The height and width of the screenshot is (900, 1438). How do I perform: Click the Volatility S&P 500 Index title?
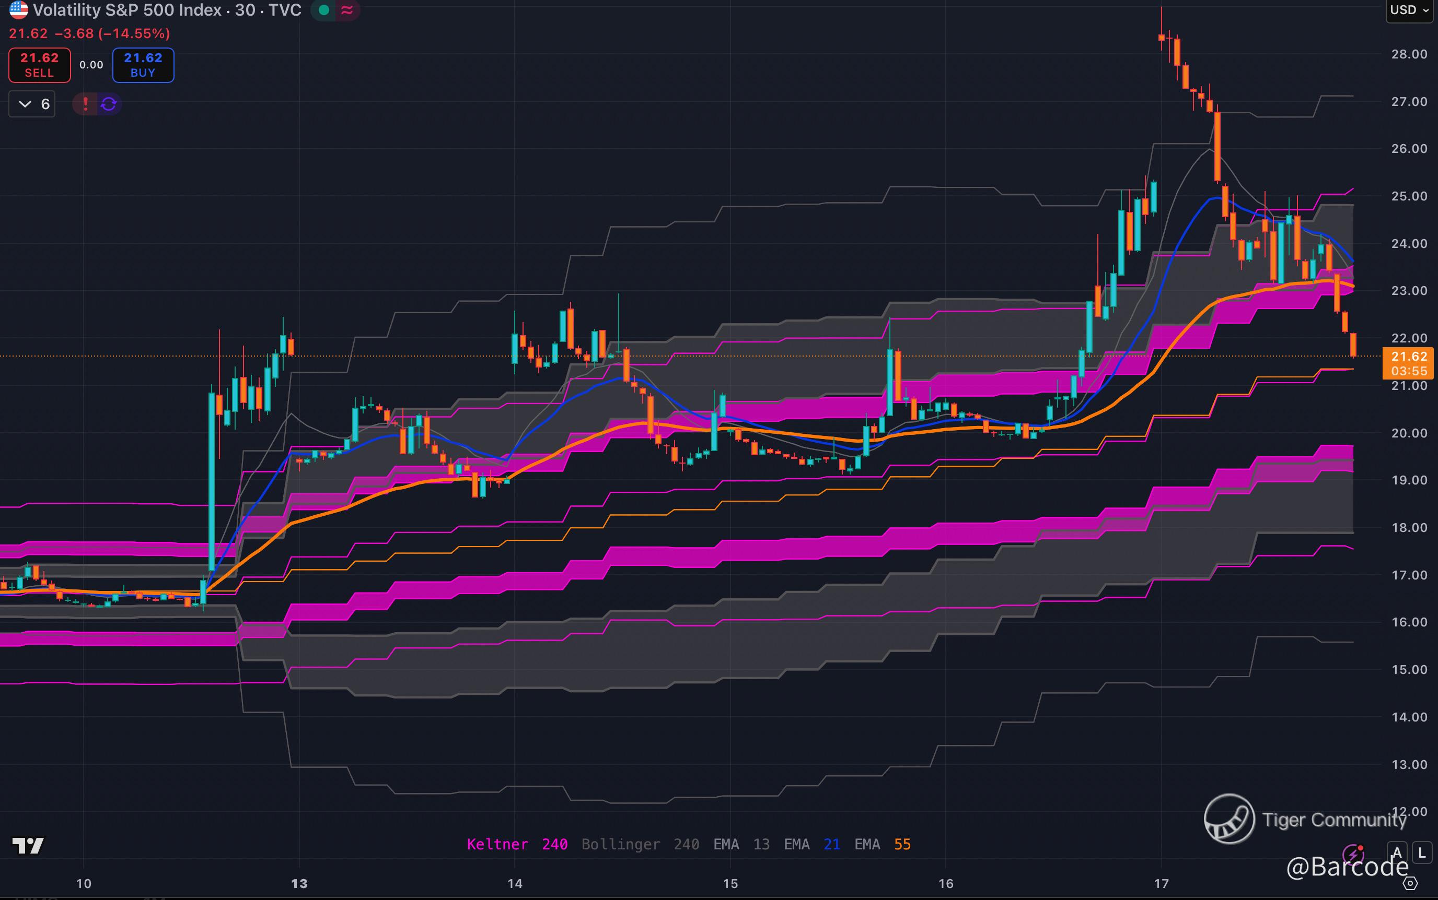point(126,10)
